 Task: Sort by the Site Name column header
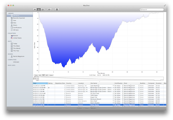(x=102, y=83)
